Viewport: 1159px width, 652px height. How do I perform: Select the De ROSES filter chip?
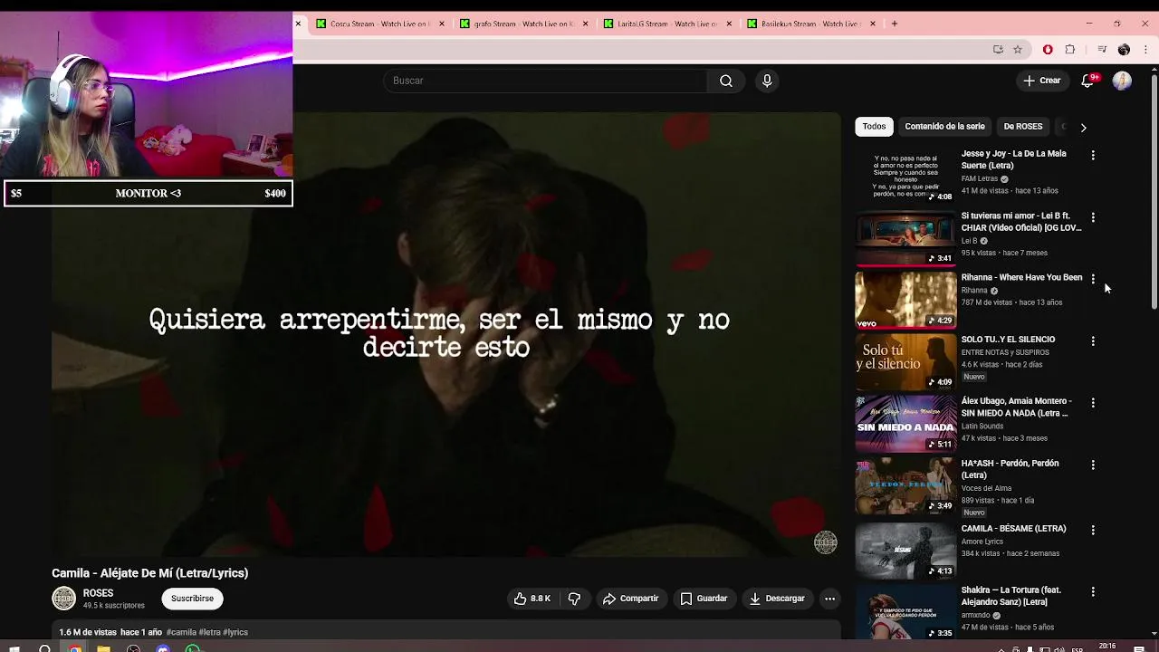click(x=1022, y=127)
